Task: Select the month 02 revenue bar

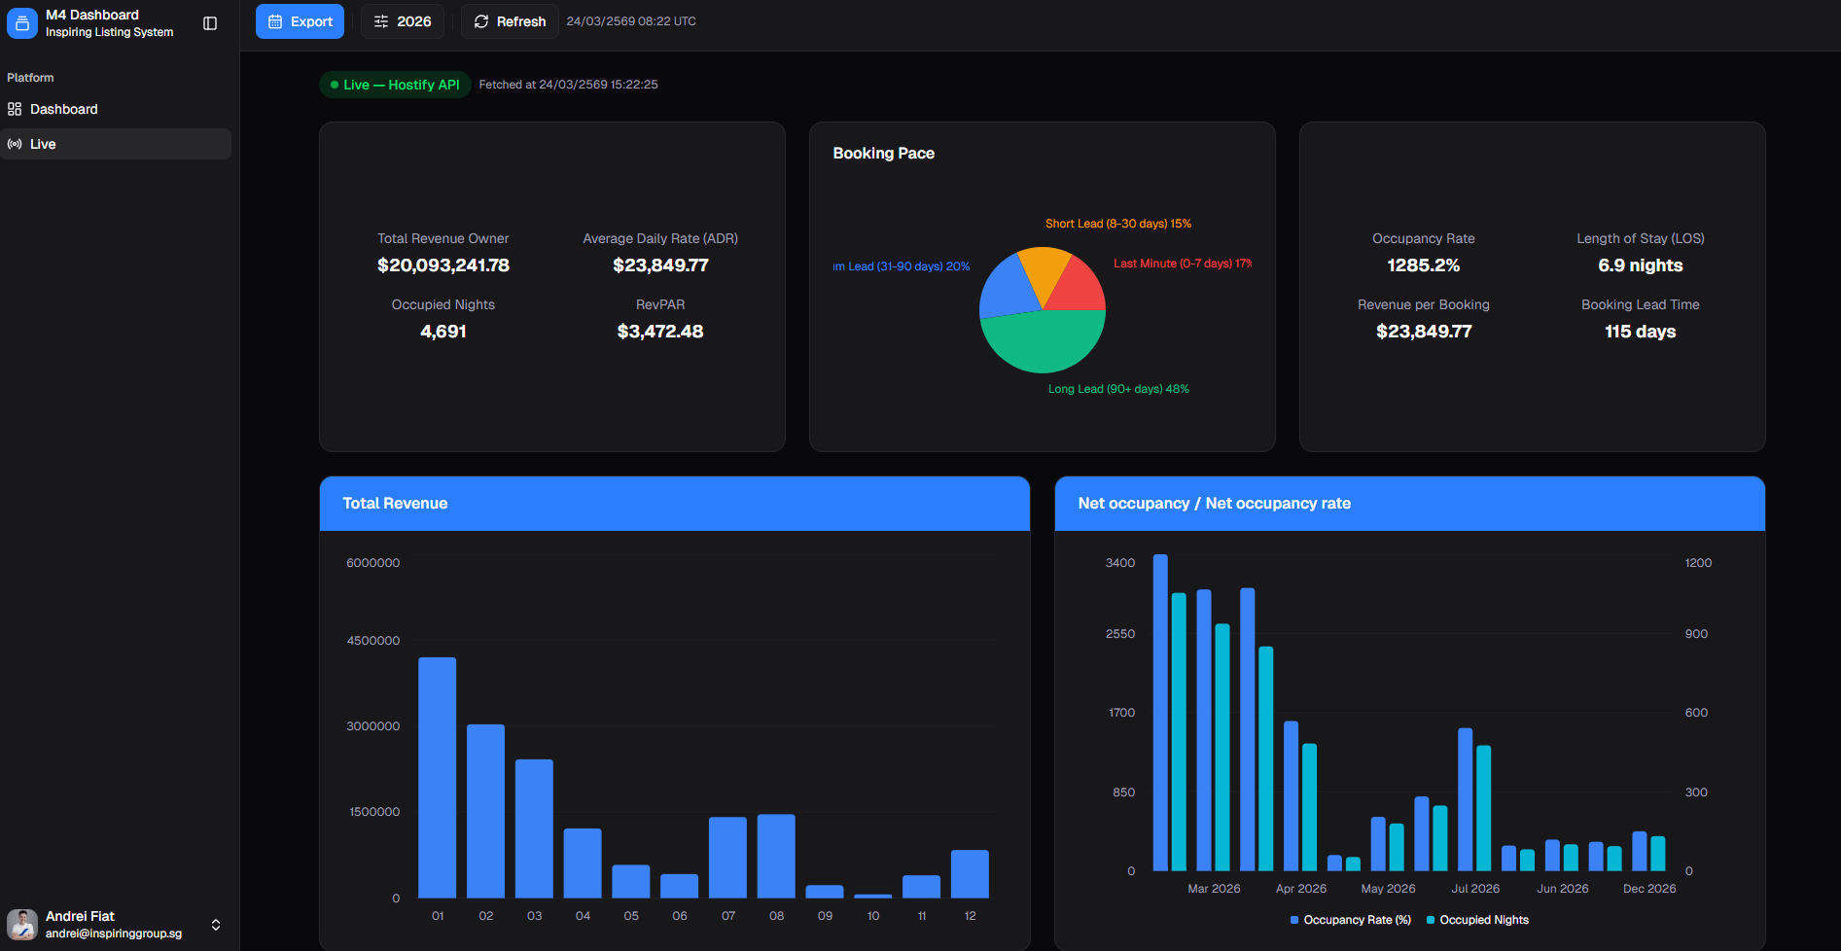Action: tap(485, 811)
